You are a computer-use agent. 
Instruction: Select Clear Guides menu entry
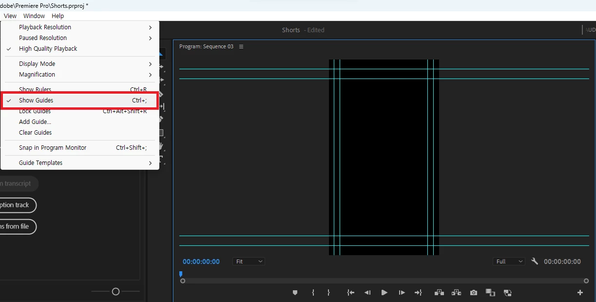80,133
